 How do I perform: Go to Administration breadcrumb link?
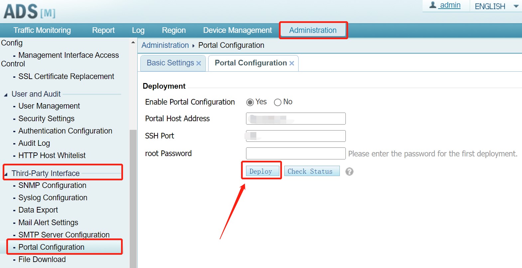pos(165,45)
